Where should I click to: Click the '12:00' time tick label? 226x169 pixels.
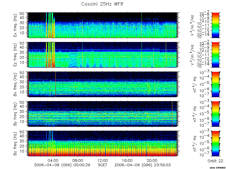(x=103, y=161)
